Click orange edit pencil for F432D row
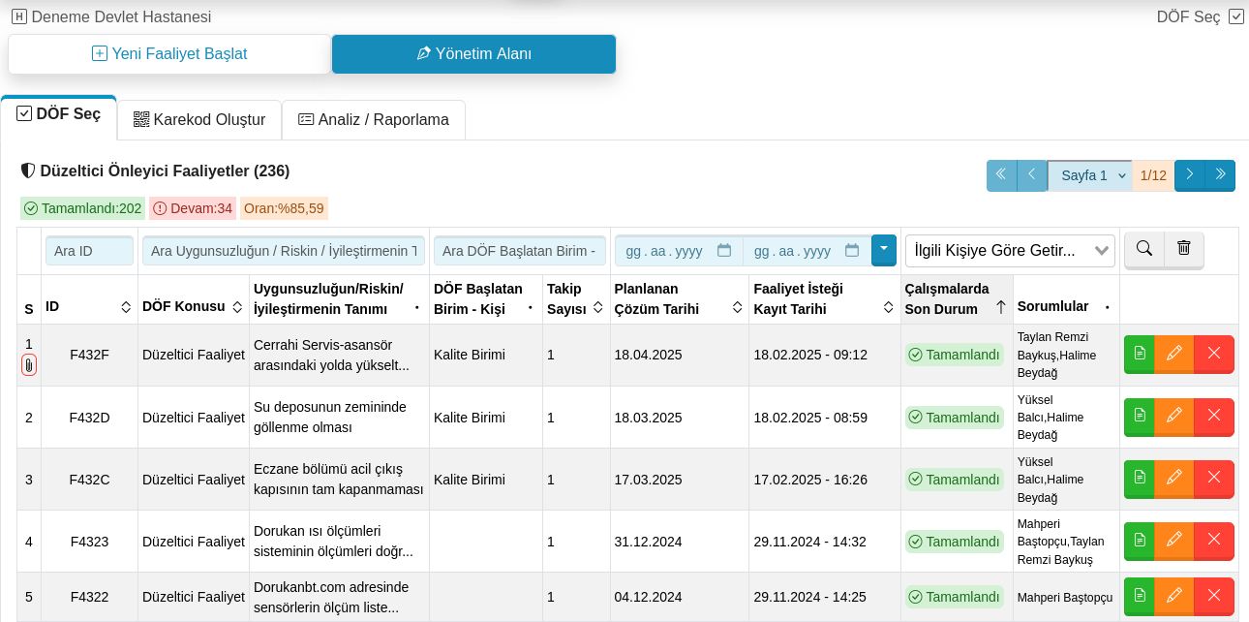This screenshot has height=622, width=1249. (x=1174, y=416)
